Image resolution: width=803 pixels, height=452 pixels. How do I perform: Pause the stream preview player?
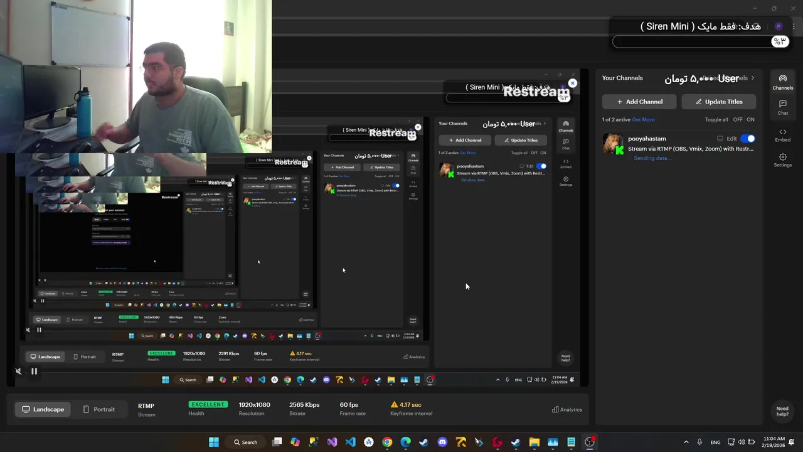(34, 371)
